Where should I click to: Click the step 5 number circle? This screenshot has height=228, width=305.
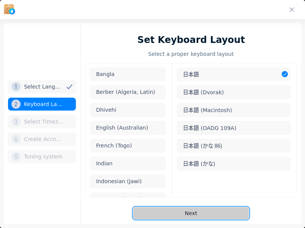click(16, 157)
